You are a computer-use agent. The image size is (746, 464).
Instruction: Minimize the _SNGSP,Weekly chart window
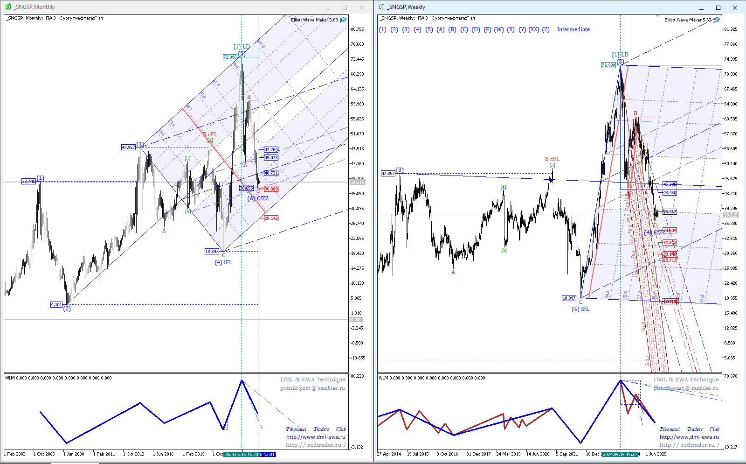(701, 7)
